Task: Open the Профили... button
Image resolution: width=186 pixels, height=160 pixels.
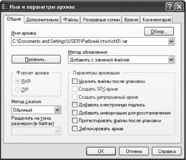Action: pyautogui.click(x=36, y=59)
